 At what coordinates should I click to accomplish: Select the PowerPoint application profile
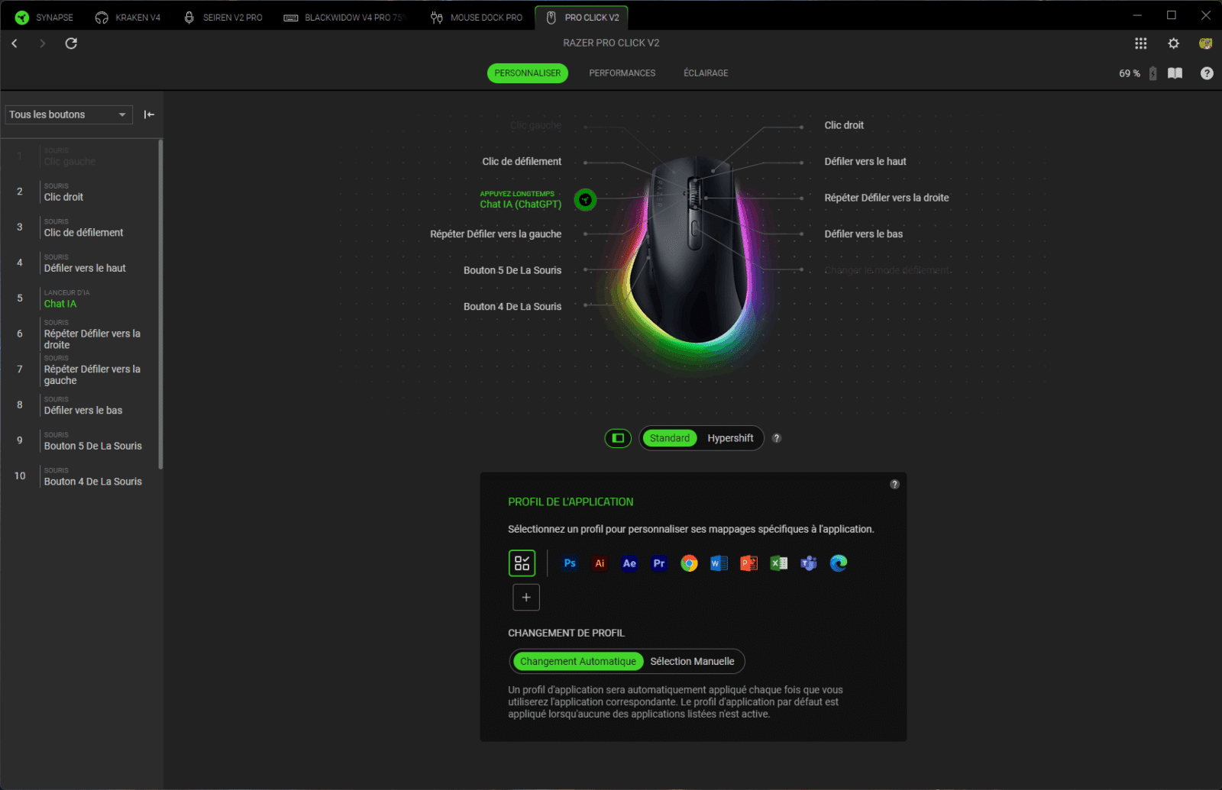point(748,563)
